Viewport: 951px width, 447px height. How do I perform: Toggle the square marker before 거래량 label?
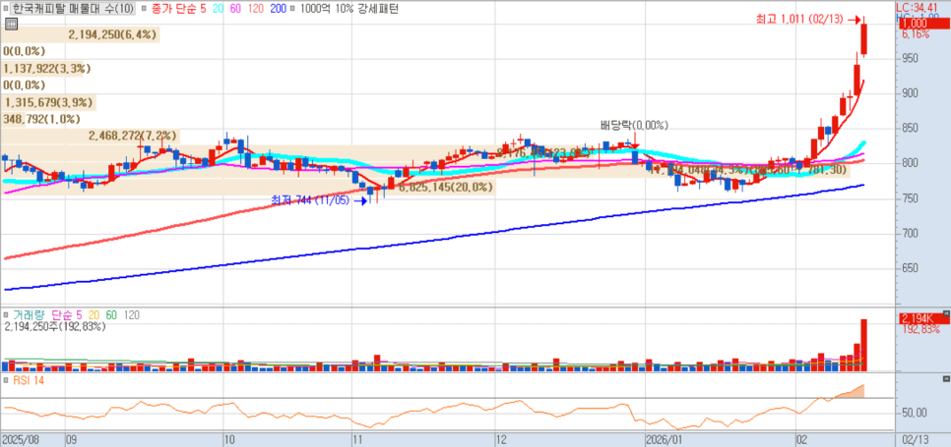[x=7, y=315]
